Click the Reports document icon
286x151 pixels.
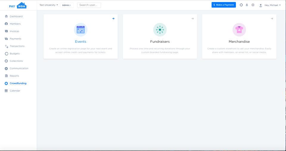6,76
